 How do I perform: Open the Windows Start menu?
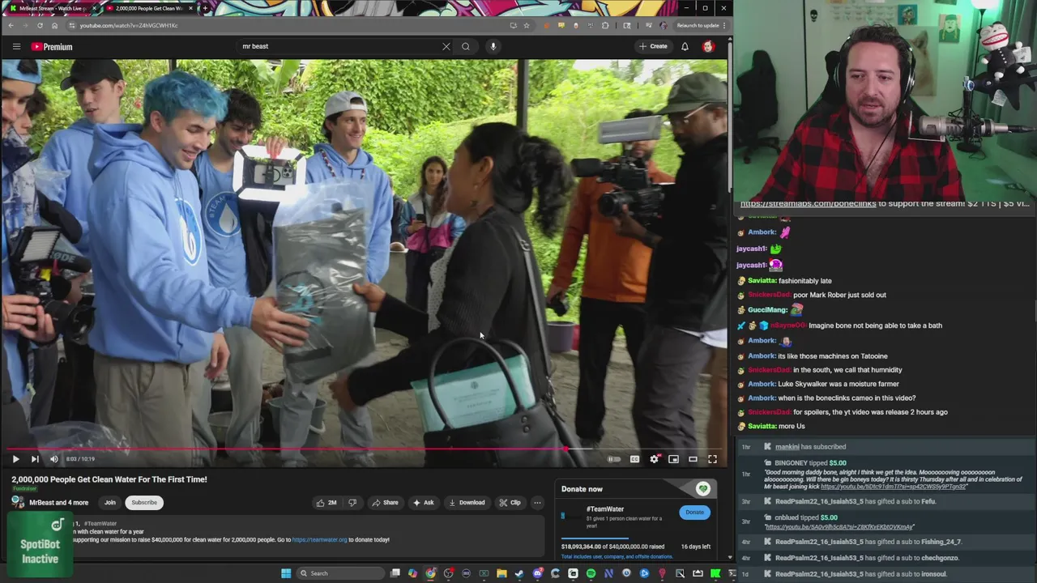point(286,573)
